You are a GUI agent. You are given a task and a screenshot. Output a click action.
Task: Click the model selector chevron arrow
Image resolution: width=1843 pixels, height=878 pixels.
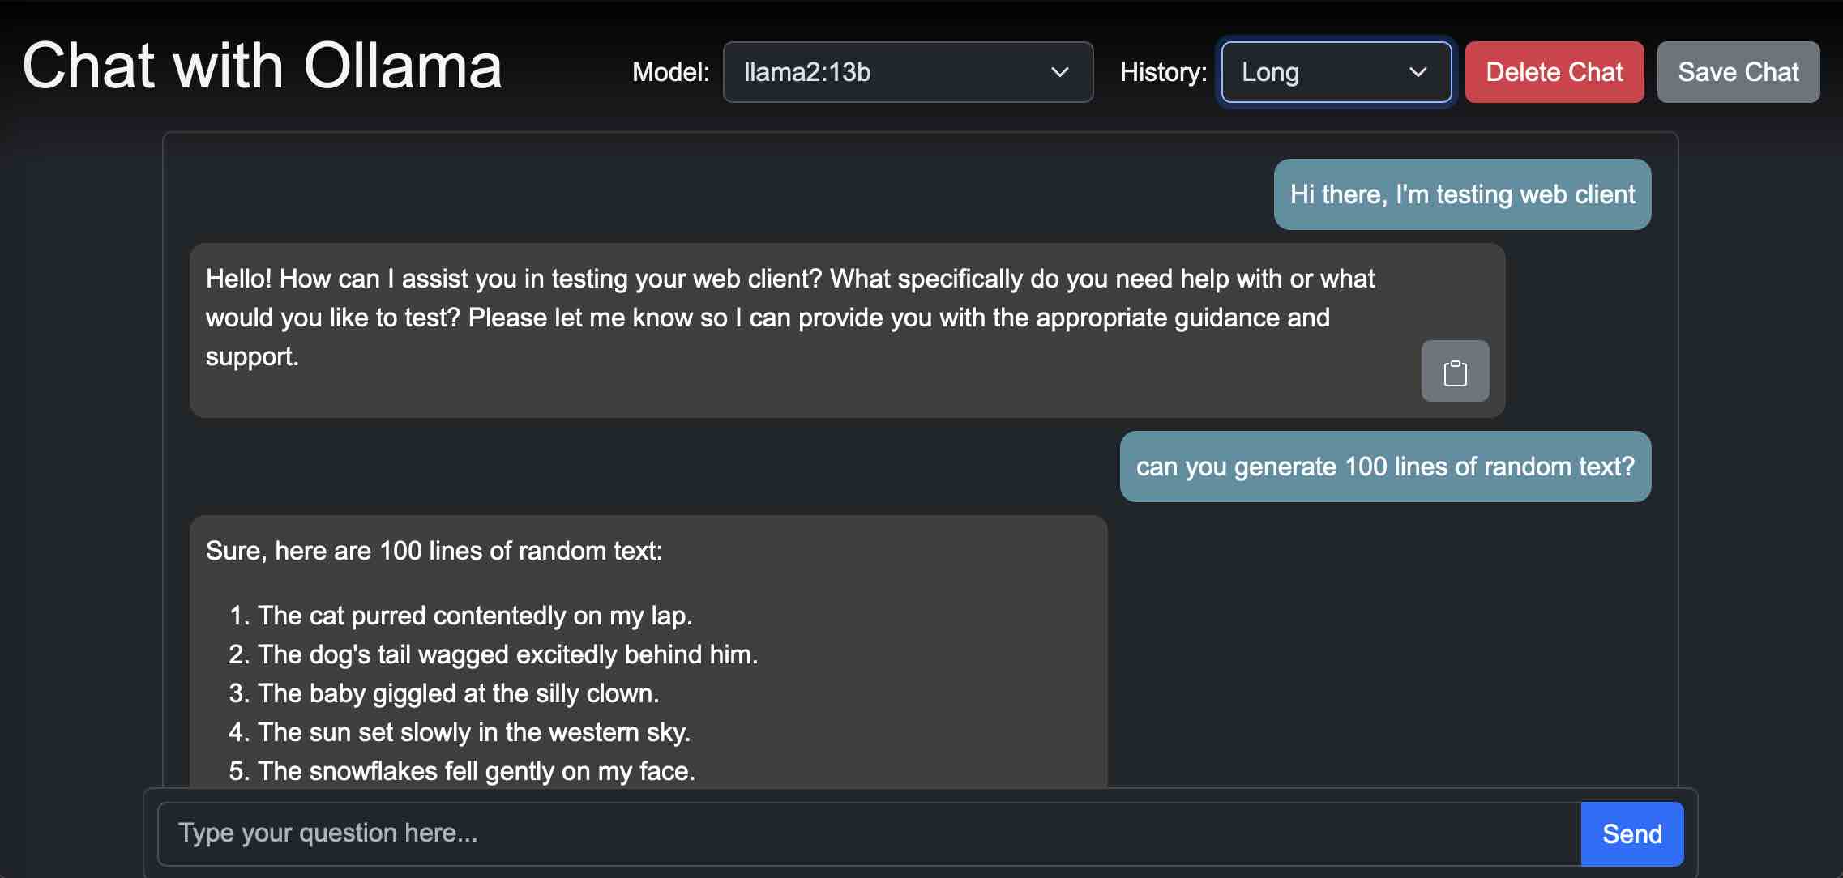coord(1059,72)
